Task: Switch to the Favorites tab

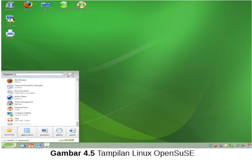Action: pos(9,132)
